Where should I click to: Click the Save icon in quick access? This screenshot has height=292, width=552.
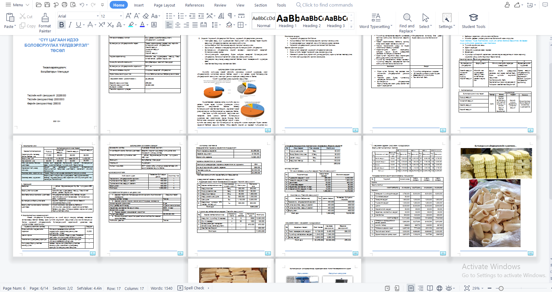[x=47, y=5]
